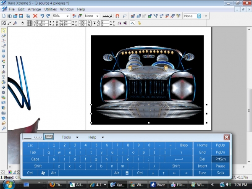Open the Window menu
252x189 pixels.
point(67,9)
